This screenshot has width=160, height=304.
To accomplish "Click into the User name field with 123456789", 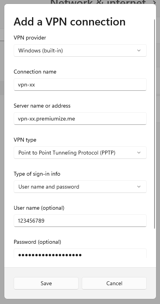I will coord(80,221).
